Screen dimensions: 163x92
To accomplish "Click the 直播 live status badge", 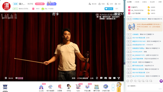I will click(16, 4).
